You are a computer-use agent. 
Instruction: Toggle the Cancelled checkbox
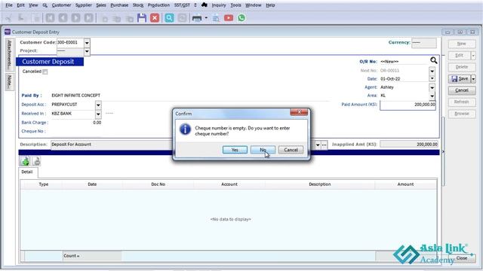(x=45, y=72)
